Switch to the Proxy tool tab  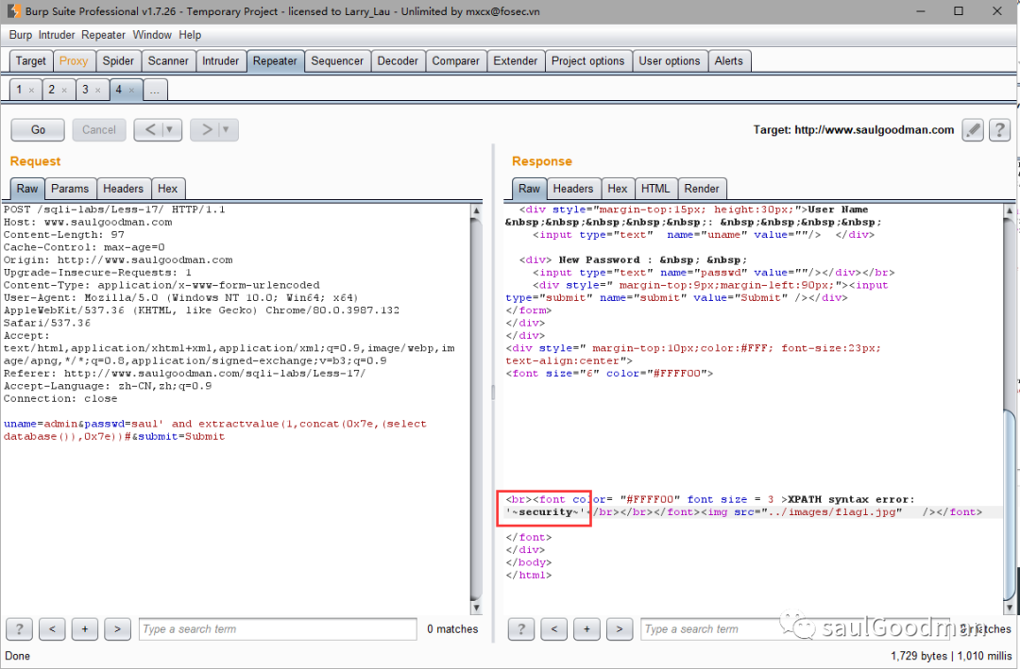coord(74,61)
